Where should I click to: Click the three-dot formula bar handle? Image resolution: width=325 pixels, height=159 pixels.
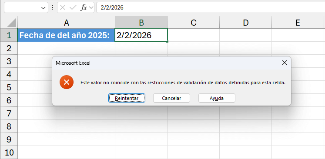(53, 8)
